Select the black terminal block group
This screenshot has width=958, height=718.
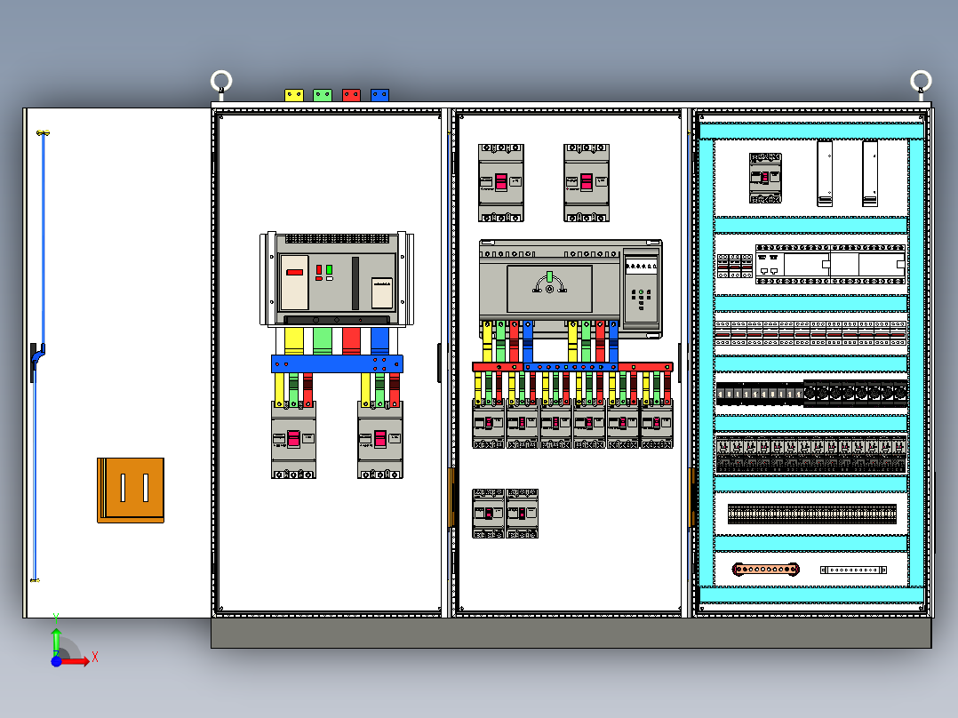[760, 395]
